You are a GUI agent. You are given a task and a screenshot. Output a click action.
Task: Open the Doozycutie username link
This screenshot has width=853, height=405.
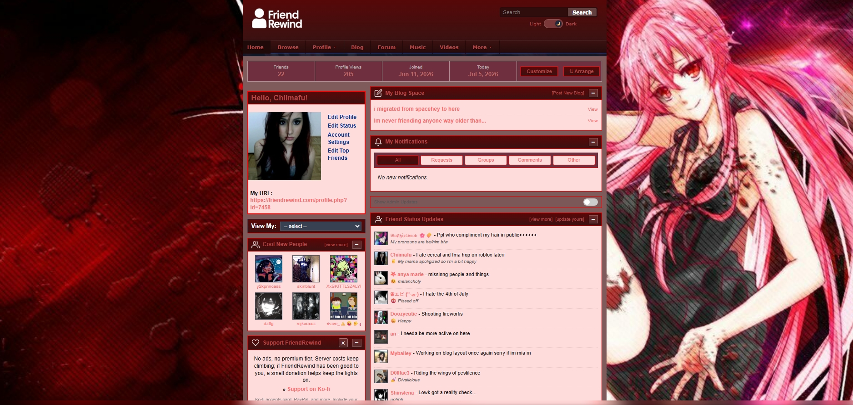[404, 314]
